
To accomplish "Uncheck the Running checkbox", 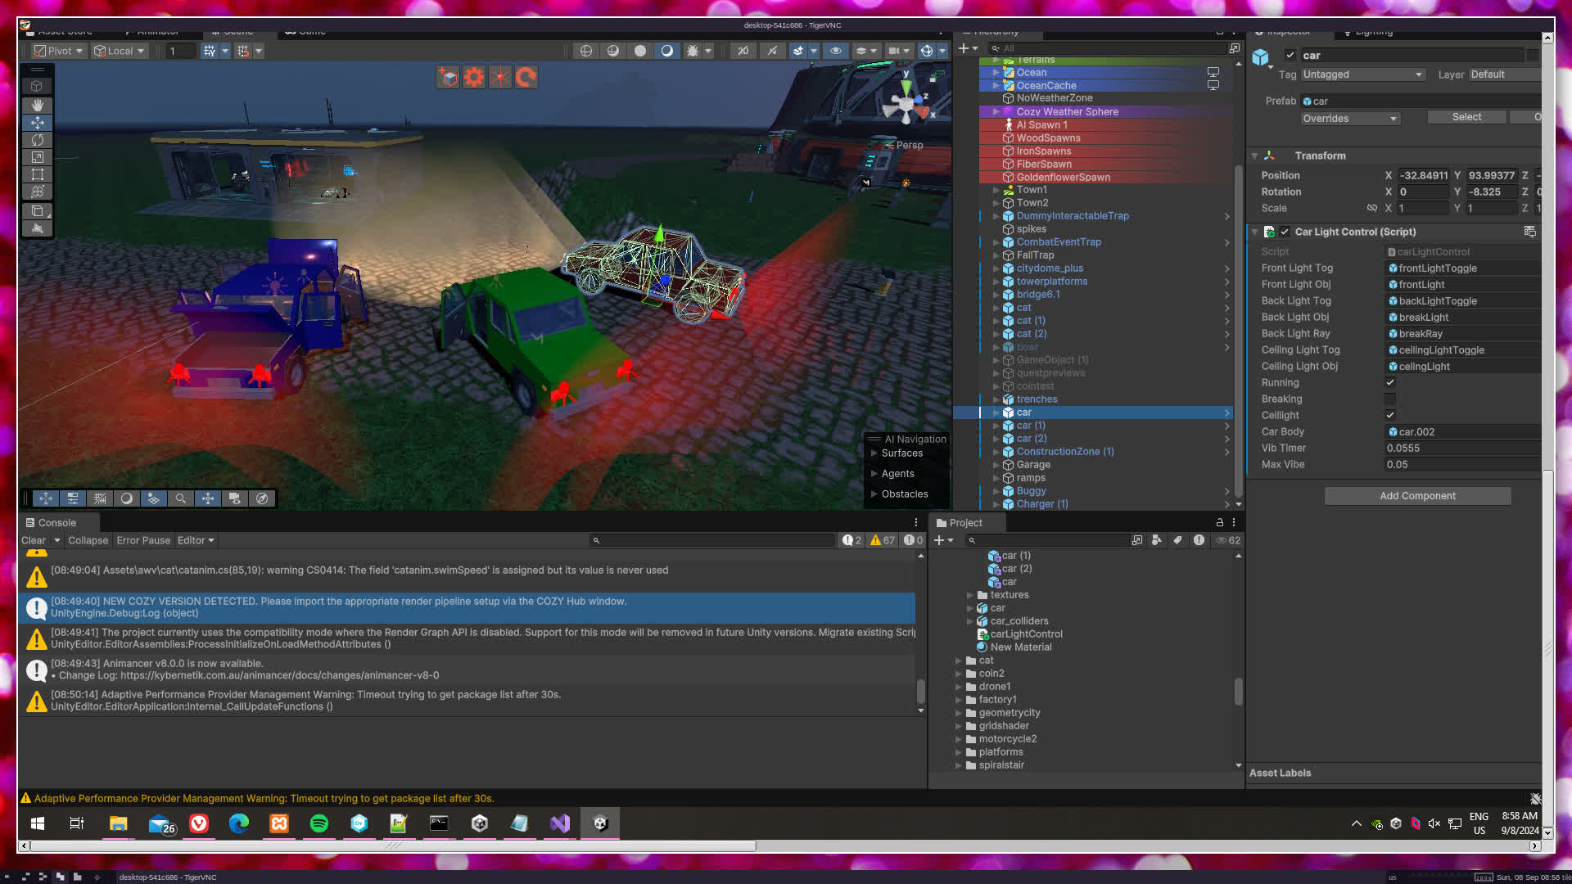I will 1390,382.
